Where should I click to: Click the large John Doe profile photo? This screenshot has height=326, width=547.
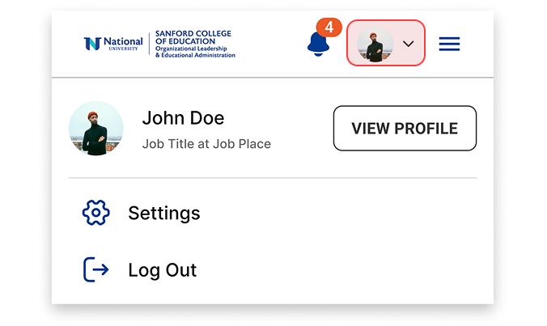tap(96, 129)
